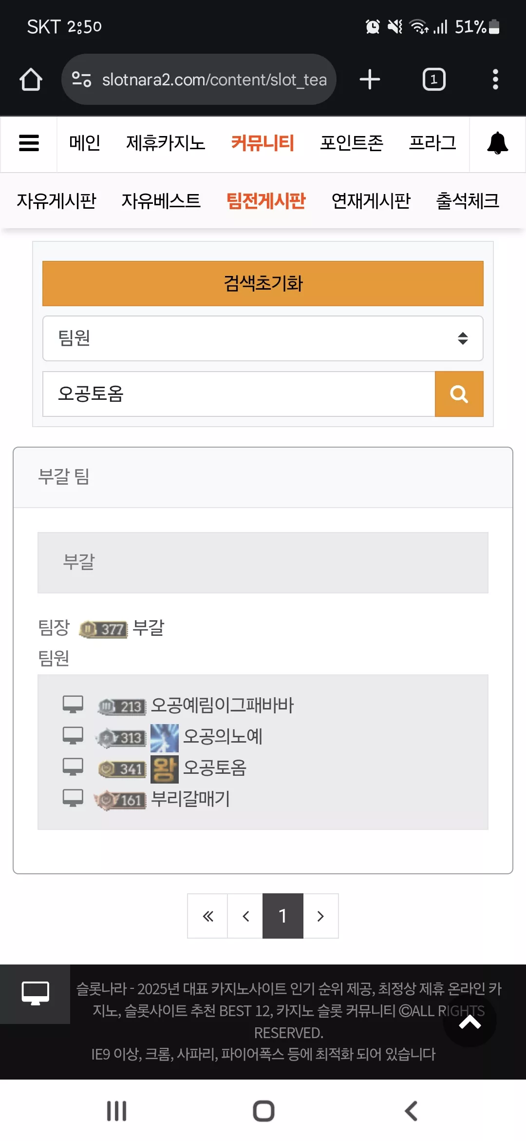Tap the notification bell icon
This screenshot has height=1141, width=526.
click(497, 143)
